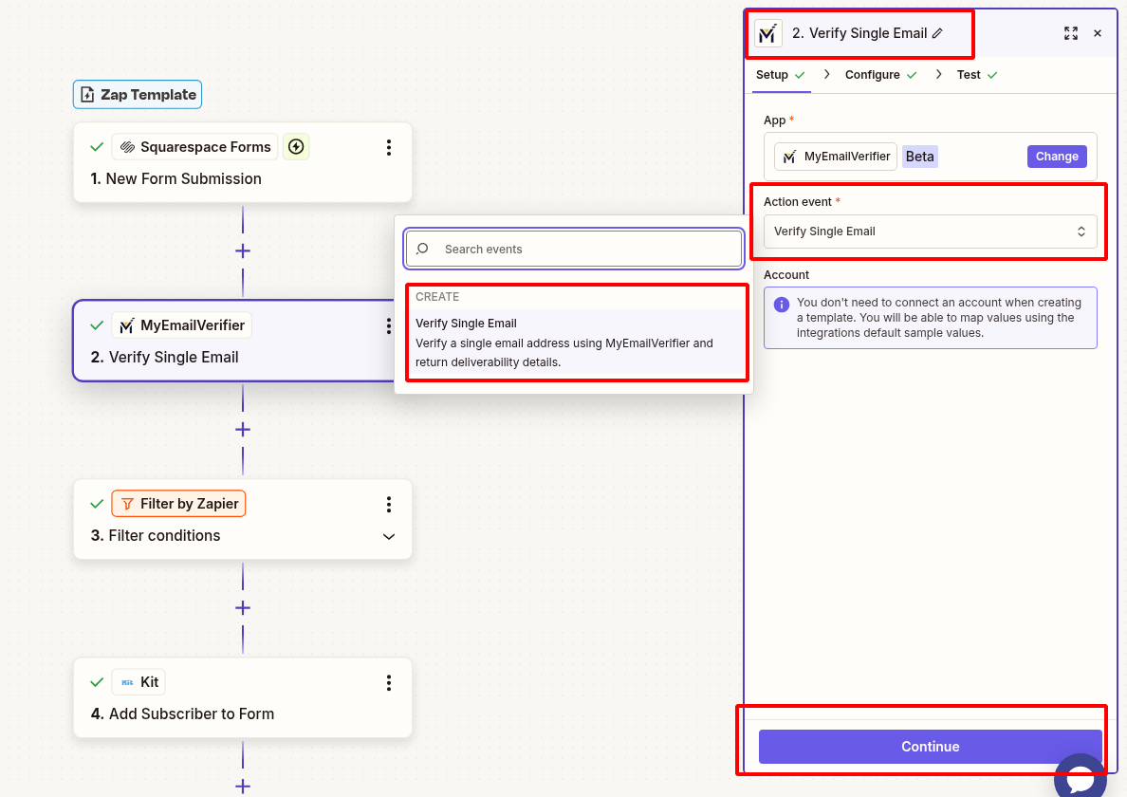The width and height of the screenshot is (1127, 797).
Task: Switch to the Test tab
Action: click(x=970, y=74)
